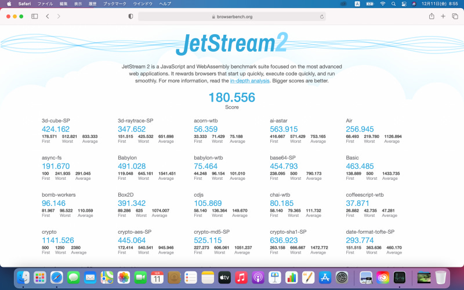This screenshot has height=290, width=464.
Task: Open Reminders from the Dock
Action: point(191,278)
